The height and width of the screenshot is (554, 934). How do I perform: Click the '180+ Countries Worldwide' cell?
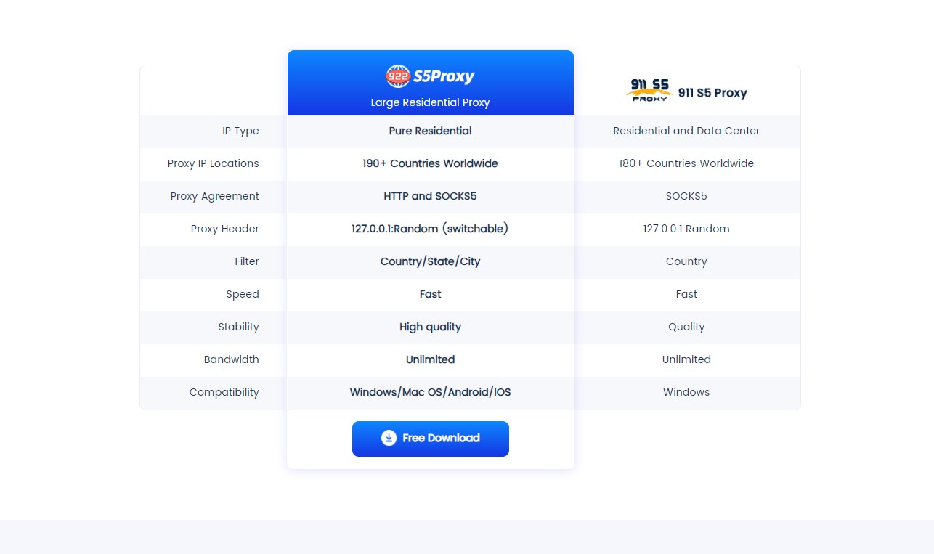point(686,163)
